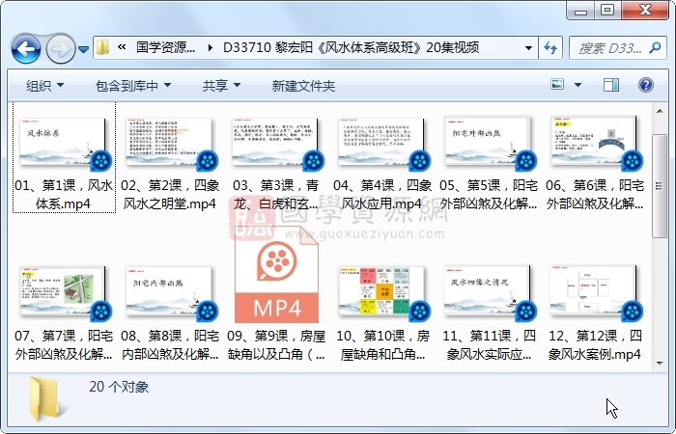
Task: Click file name 12、第12课，四象风水案例.mp4
Action: (x=595, y=345)
